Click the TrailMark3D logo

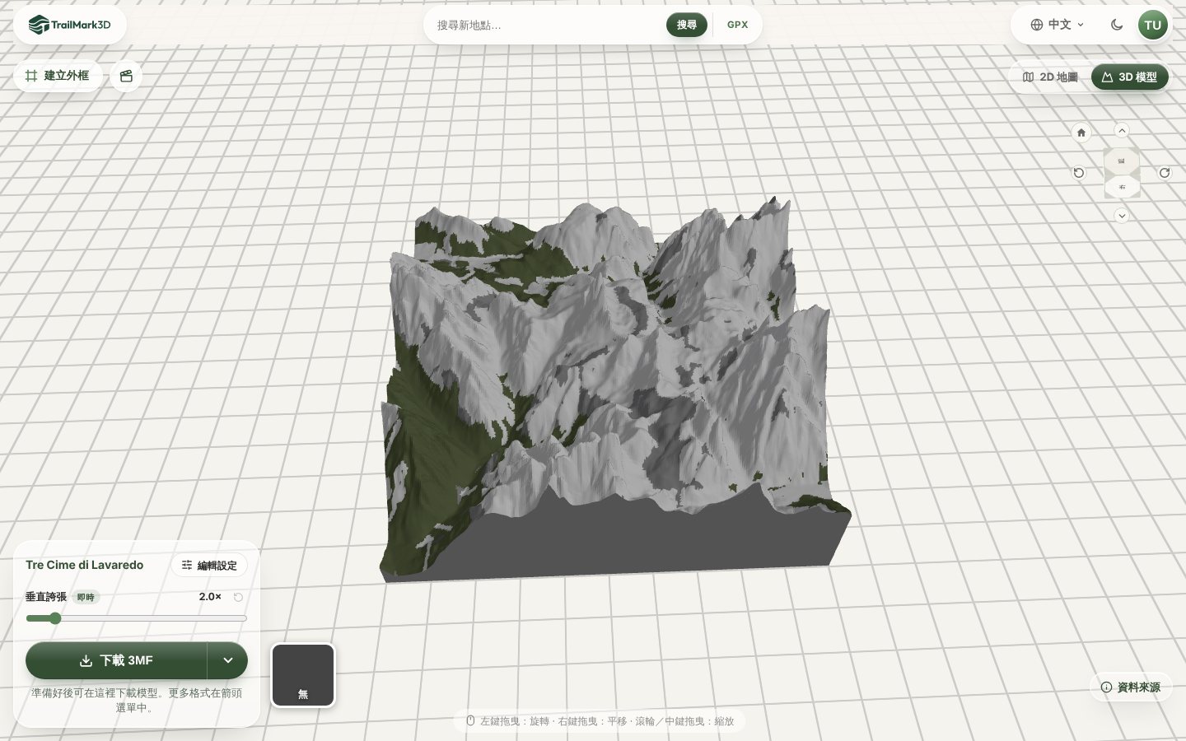(69, 25)
